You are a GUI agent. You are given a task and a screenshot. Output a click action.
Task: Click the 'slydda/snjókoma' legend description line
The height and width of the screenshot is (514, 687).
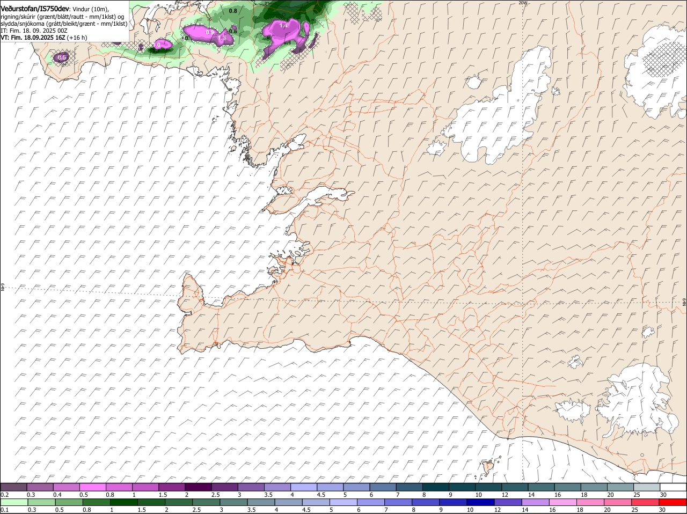tap(64, 24)
